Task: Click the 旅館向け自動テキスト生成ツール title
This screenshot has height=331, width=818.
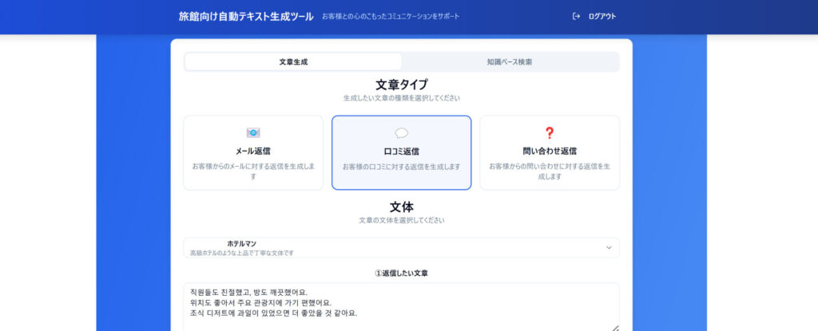Action: [246, 16]
